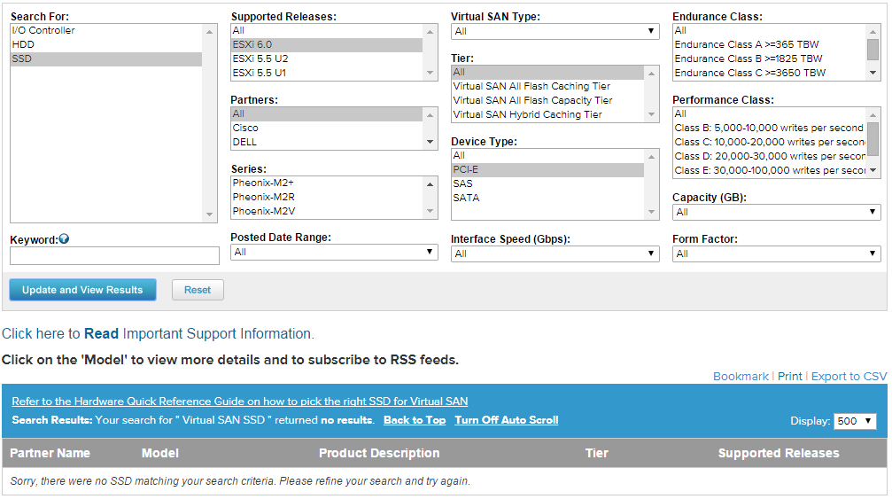The width and height of the screenshot is (892, 499).
Task: Click Turn Off Auto Scroll link
Action: 507,420
